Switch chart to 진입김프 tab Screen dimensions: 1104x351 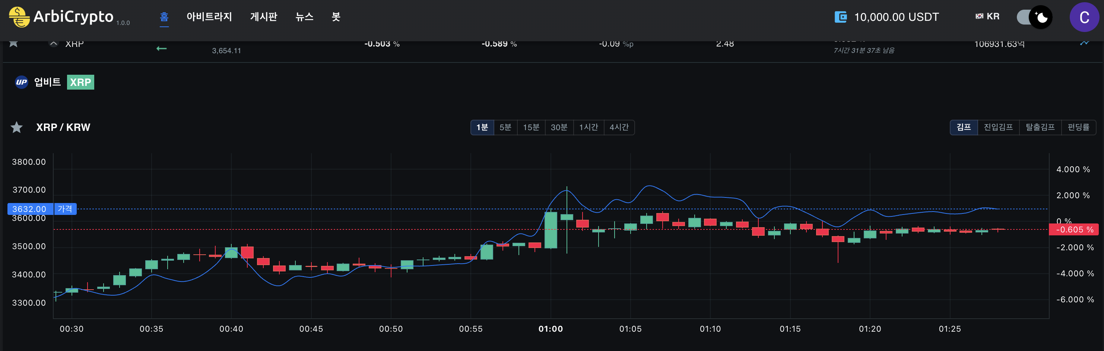pos(998,127)
